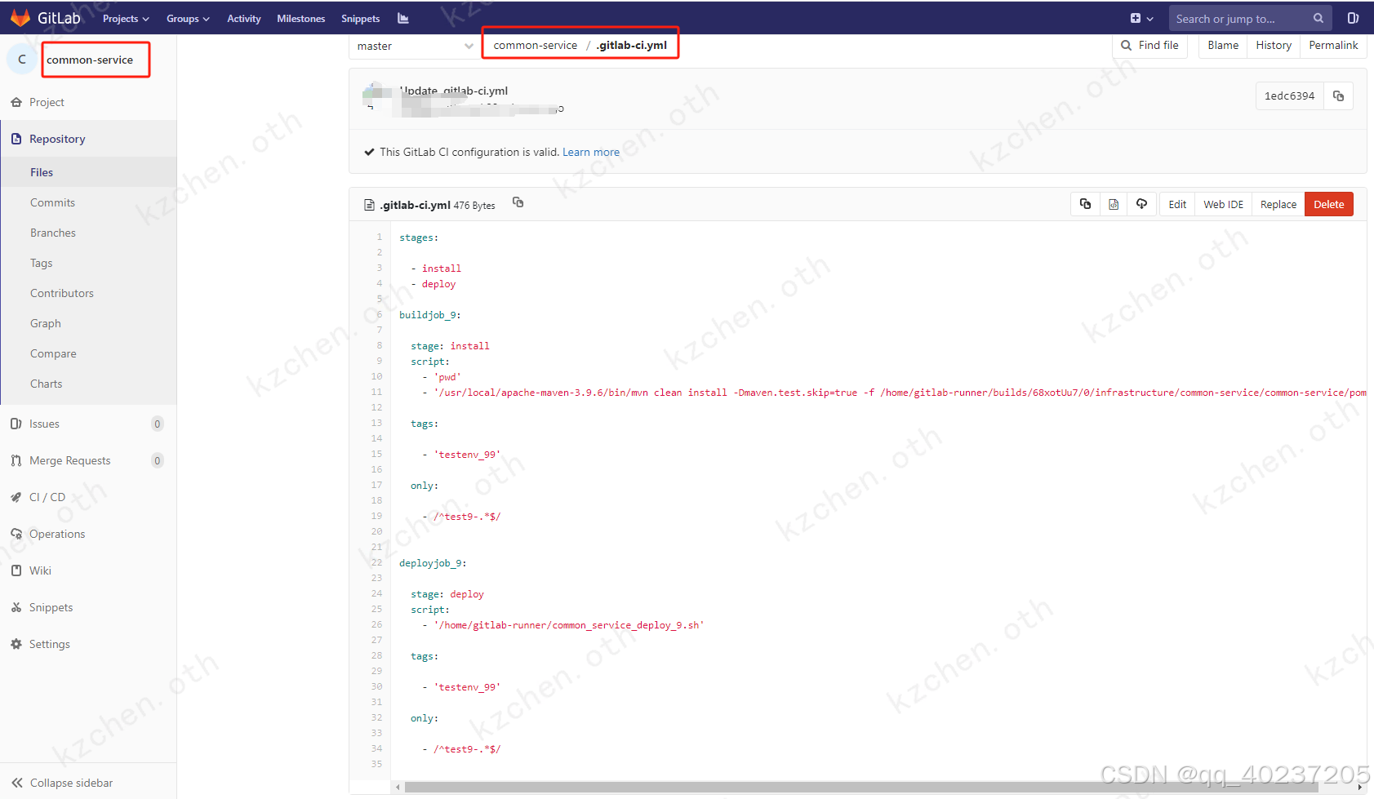The height and width of the screenshot is (799, 1374).
Task: Click the horizontal code scrollbar
Action: (x=861, y=787)
